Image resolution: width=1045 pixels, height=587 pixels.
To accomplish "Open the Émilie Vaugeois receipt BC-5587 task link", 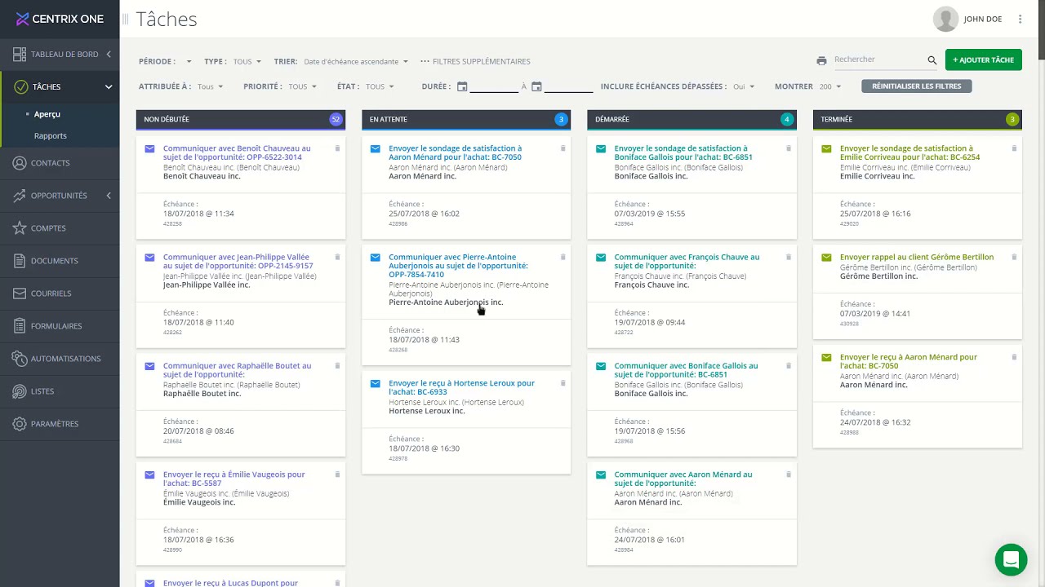I will pyautogui.click(x=233, y=479).
